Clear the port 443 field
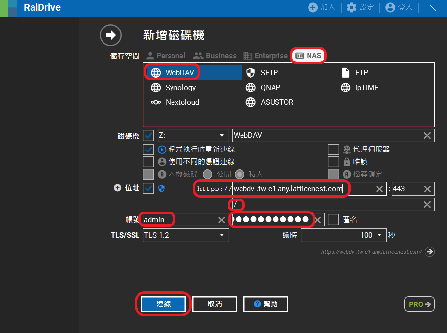Screen dimensions: 447x333 (427, 189)
